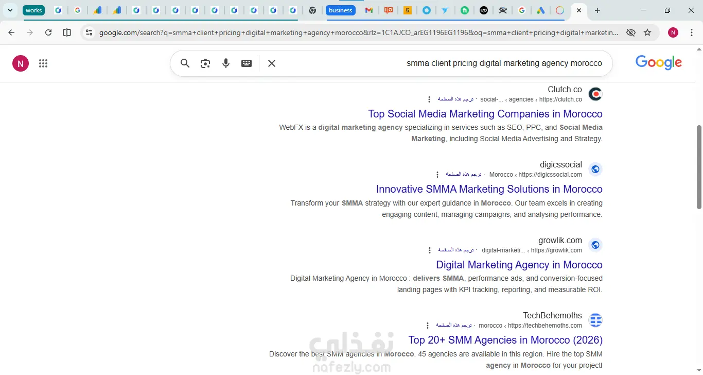The width and height of the screenshot is (703, 375).
Task: Click the 'TechBehemoths' site name
Action: click(x=553, y=315)
